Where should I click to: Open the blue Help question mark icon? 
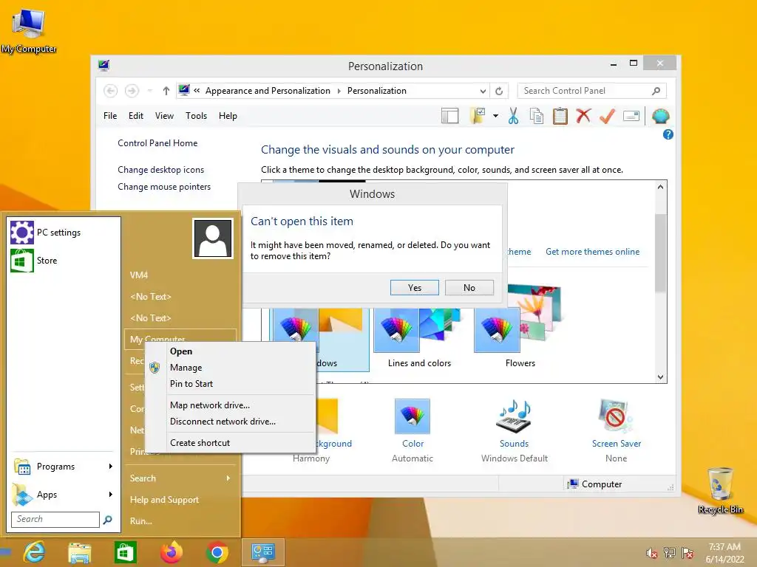click(668, 134)
